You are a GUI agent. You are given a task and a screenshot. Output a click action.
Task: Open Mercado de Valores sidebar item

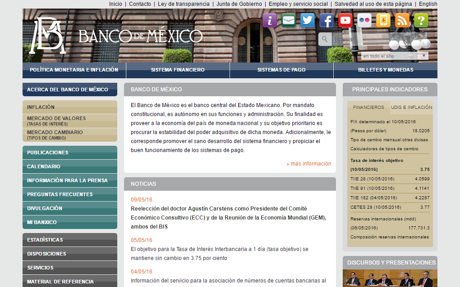[70, 121]
